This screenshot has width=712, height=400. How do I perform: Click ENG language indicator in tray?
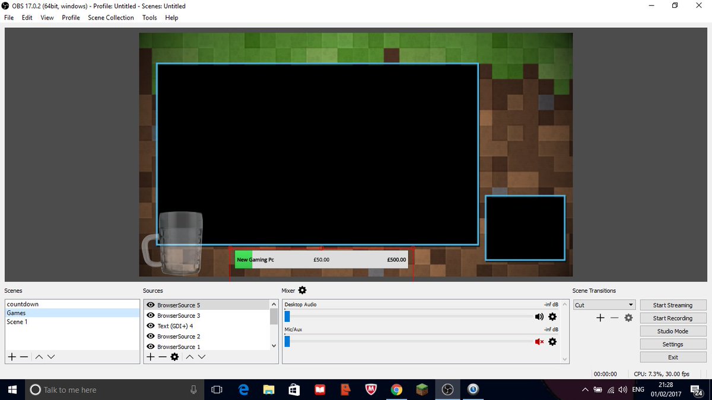(x=638, y=389)
